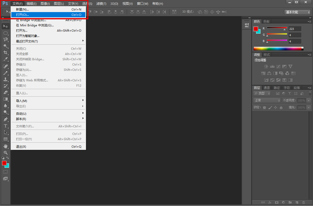
Task: Click the R red channel slider
Action: [x=277, y=28]
